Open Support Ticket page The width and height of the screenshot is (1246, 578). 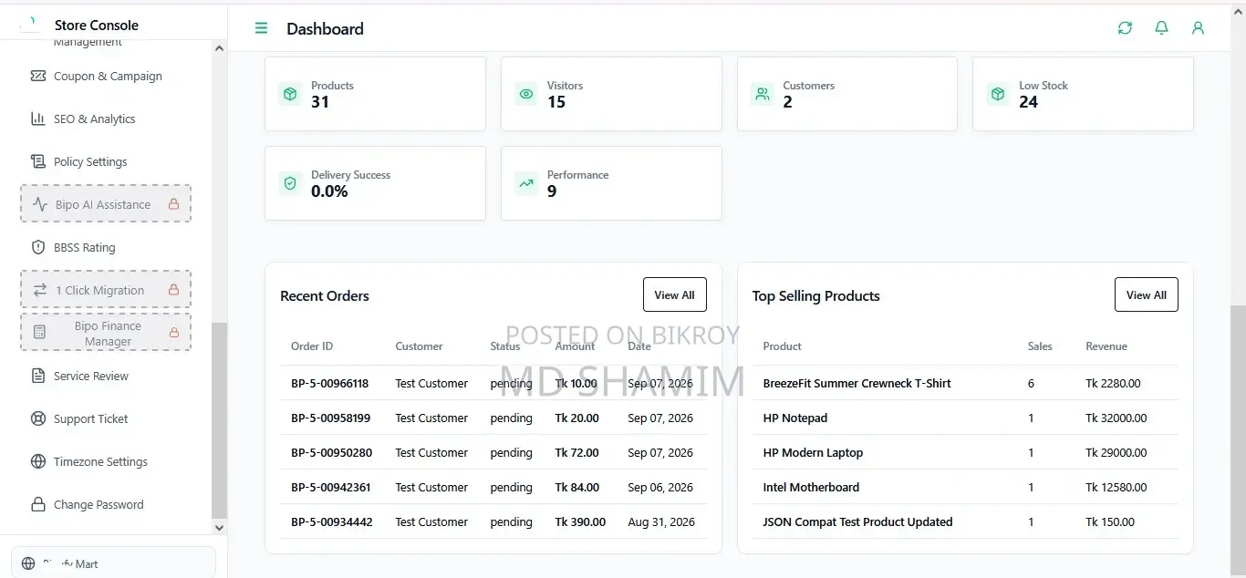[x=106, y=419]
